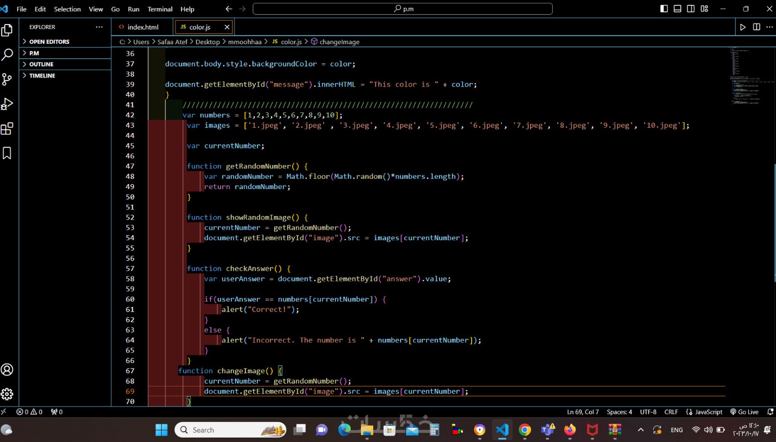Image resolution: width=776 pixels, height=442 pixels.
Task: Open the Run and Debug view
Action: 7,104
